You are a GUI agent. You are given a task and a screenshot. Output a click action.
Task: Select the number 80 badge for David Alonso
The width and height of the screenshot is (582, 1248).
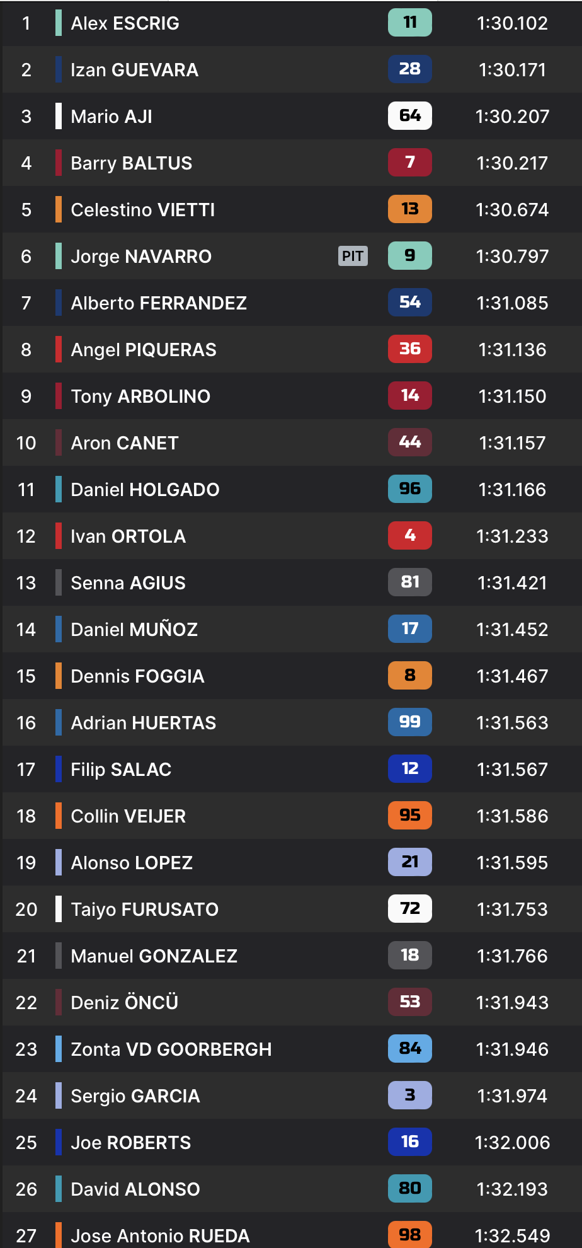pyautogui.click(x=409, y=1189)
